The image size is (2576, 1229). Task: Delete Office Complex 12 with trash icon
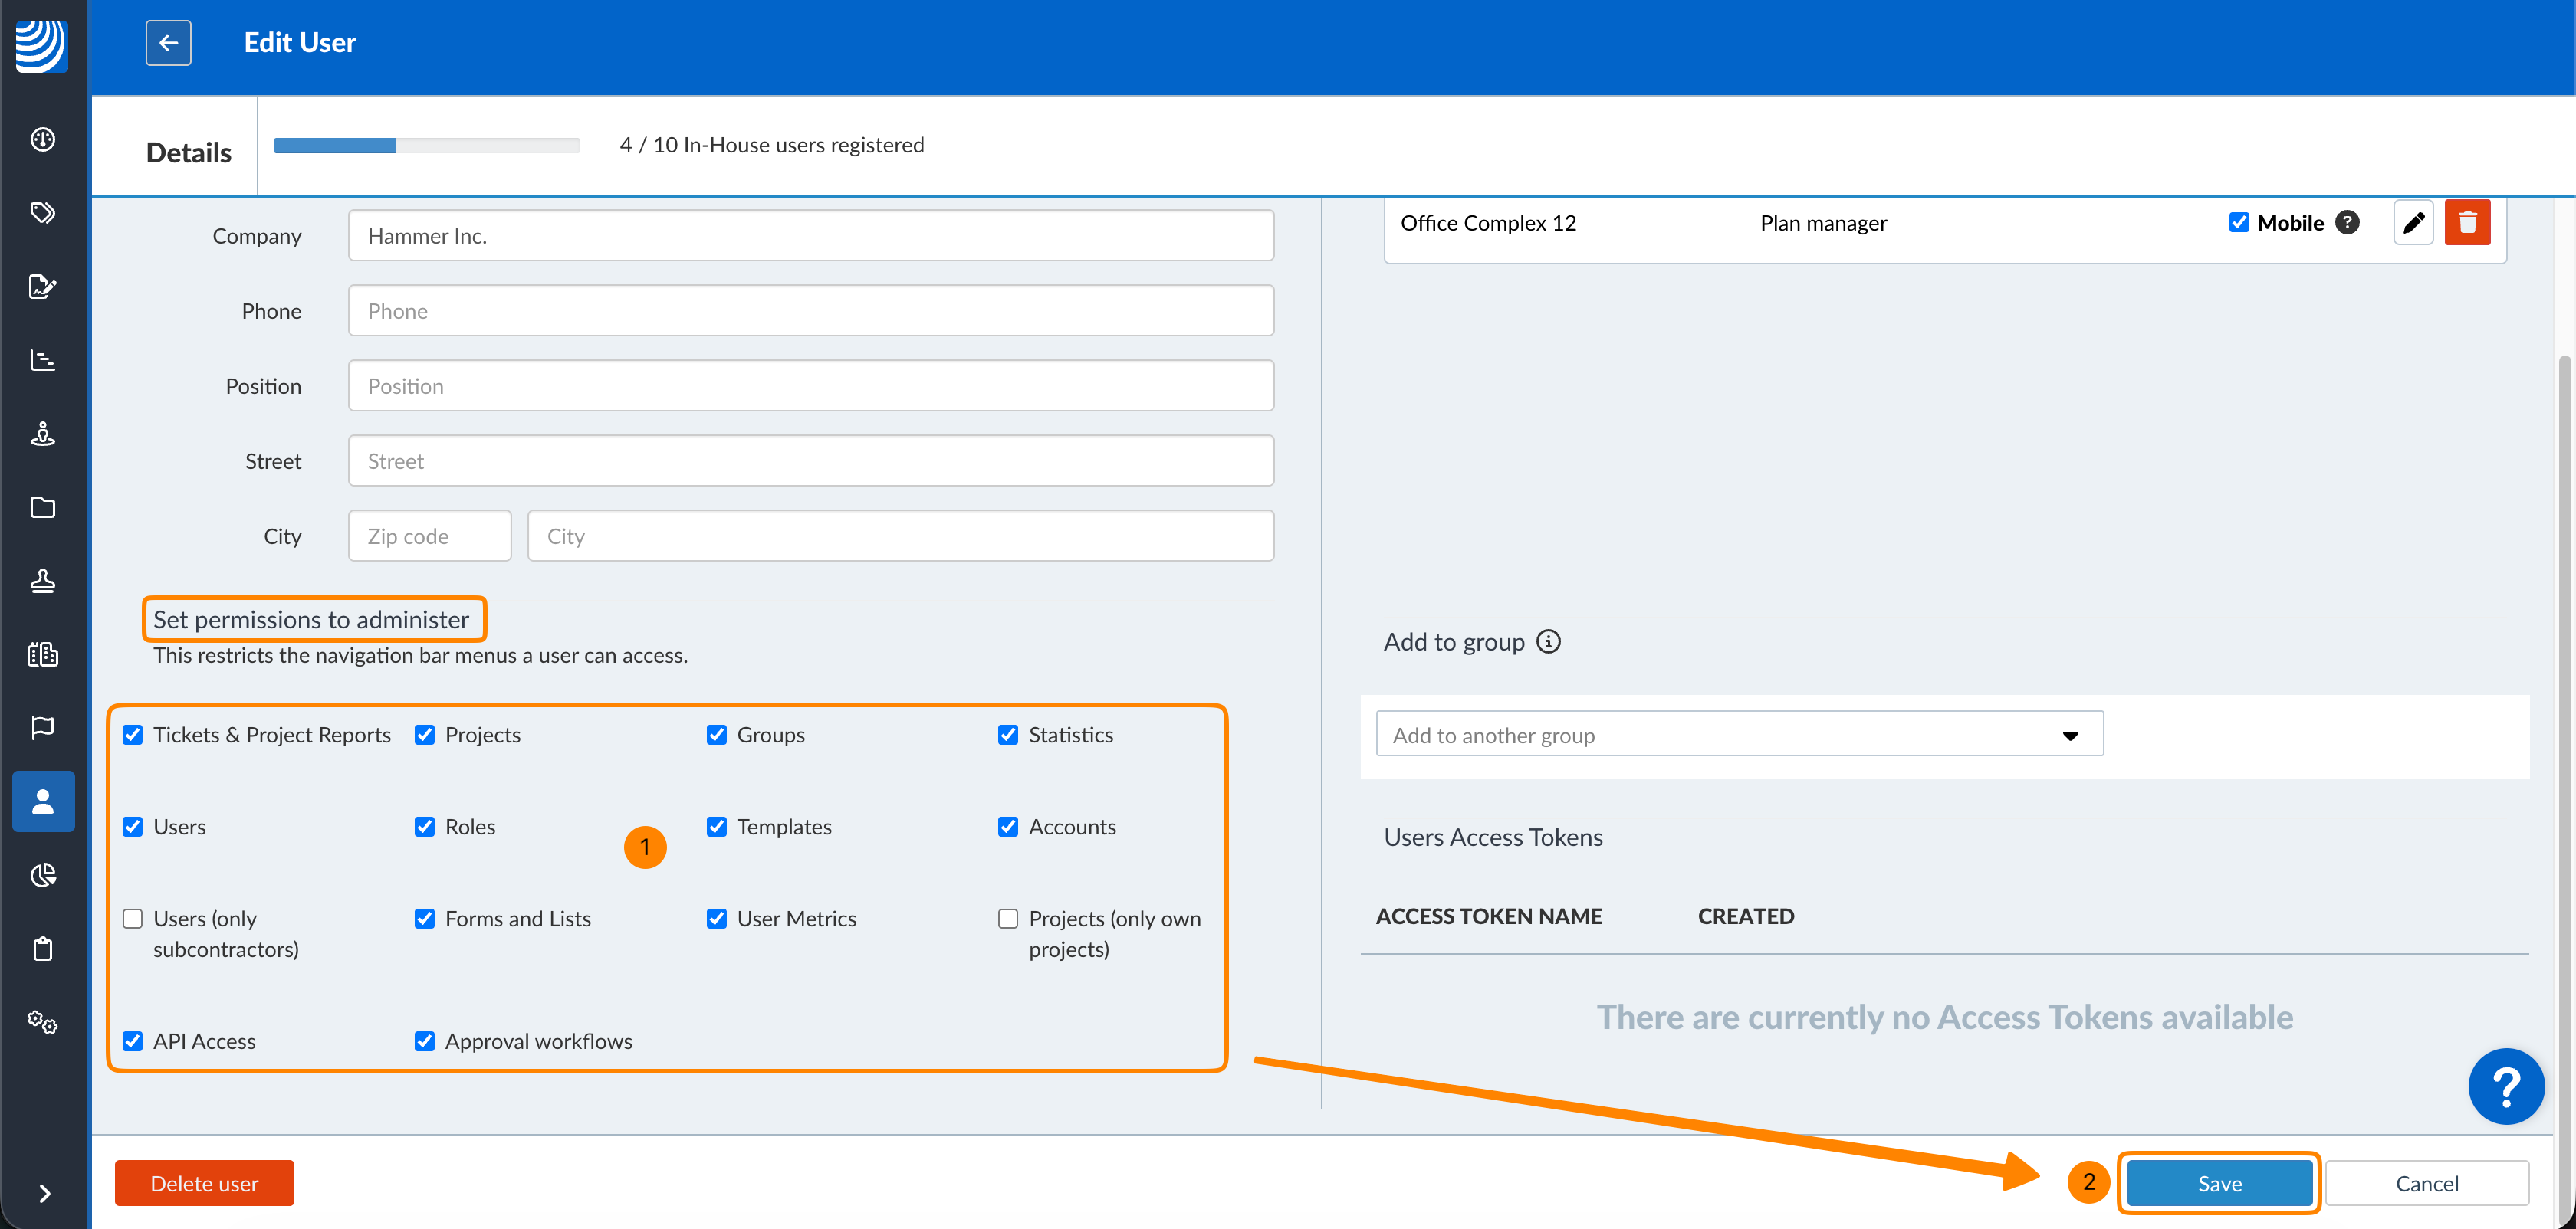[x=2467, y=223]
